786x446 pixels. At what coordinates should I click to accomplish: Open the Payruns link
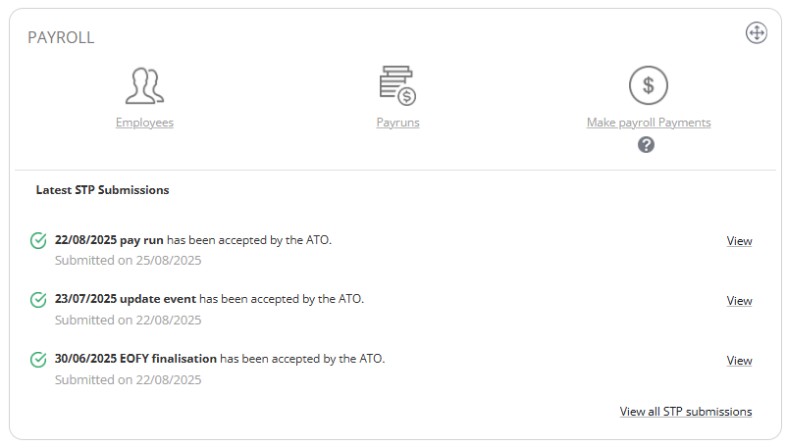click(398, 123)
